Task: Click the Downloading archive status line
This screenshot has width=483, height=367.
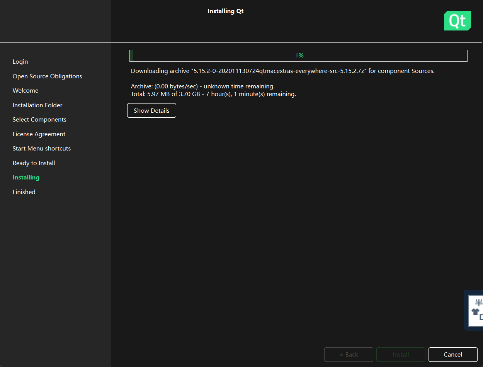Action: (283, 71)
